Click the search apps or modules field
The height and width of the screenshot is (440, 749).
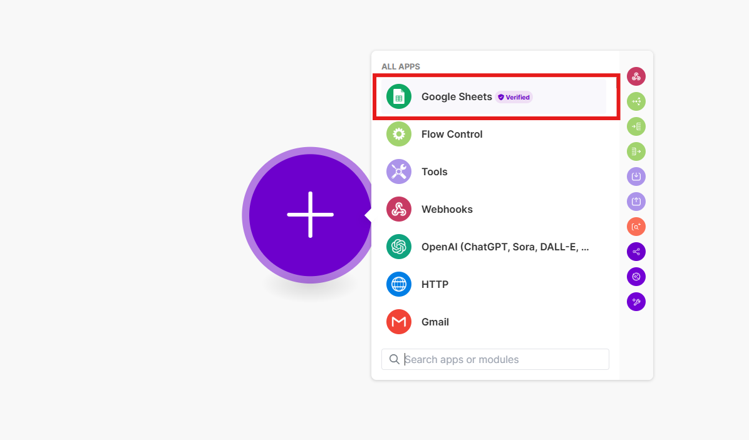point(495,359)
